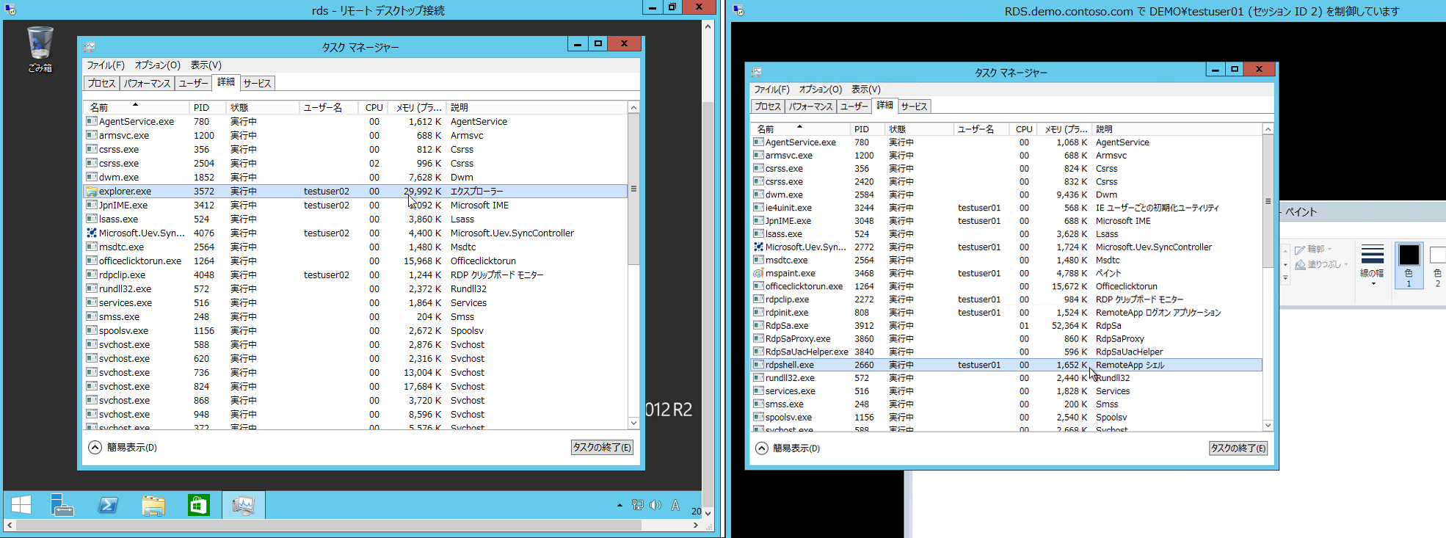Show hidden system tray icons
The height and width of the screenshot is (538, 1446).
click(620, 505)
